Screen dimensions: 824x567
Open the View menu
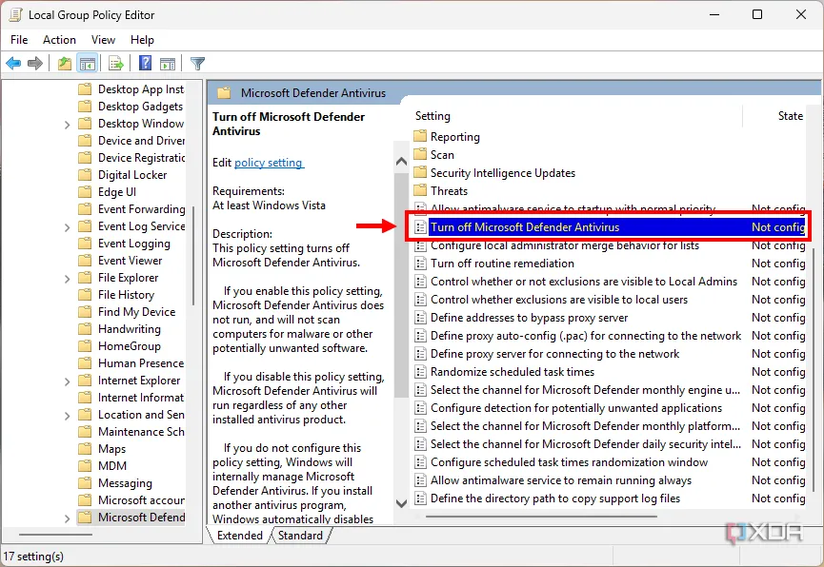click(103, 40)
